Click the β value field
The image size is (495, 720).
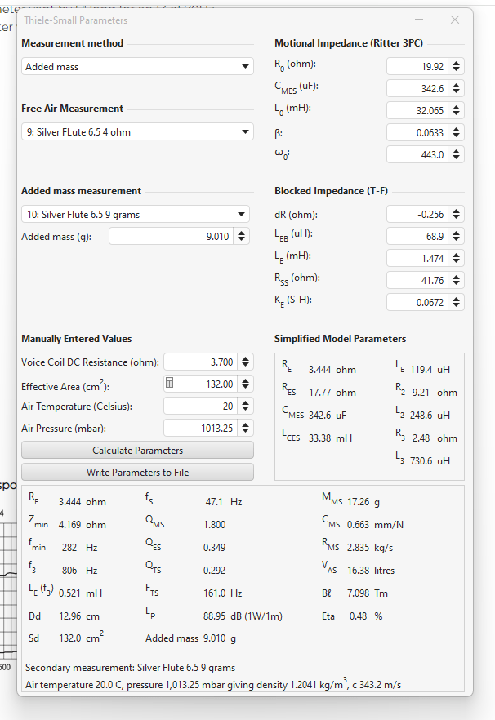417,133
